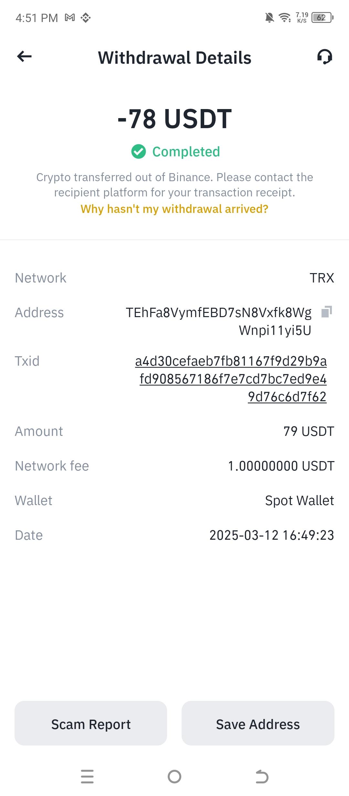Open "Why hasn't my withdrawal arrived?" link
The height and width of the screenshot is (796, 349).
174,209
